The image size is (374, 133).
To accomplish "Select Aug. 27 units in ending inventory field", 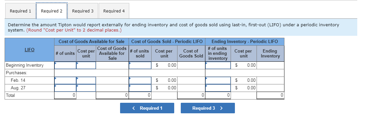I will tap(218, 88).
